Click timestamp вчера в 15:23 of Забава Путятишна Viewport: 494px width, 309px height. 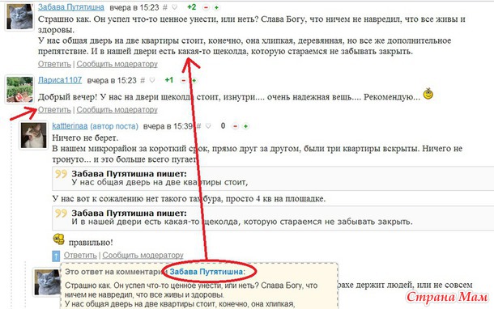(x=134, y=7)
